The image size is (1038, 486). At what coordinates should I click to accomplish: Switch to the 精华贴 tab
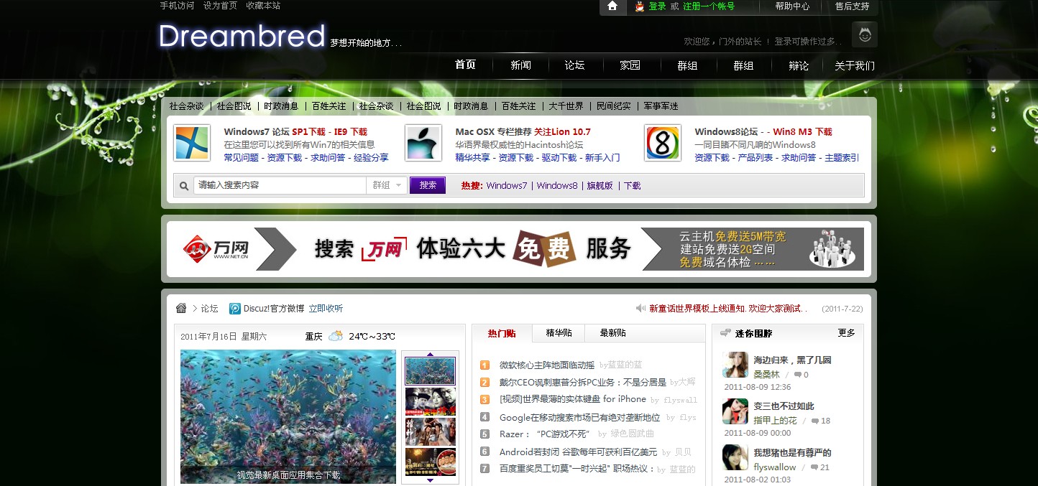pyautogui.click(x=559, y=333)
